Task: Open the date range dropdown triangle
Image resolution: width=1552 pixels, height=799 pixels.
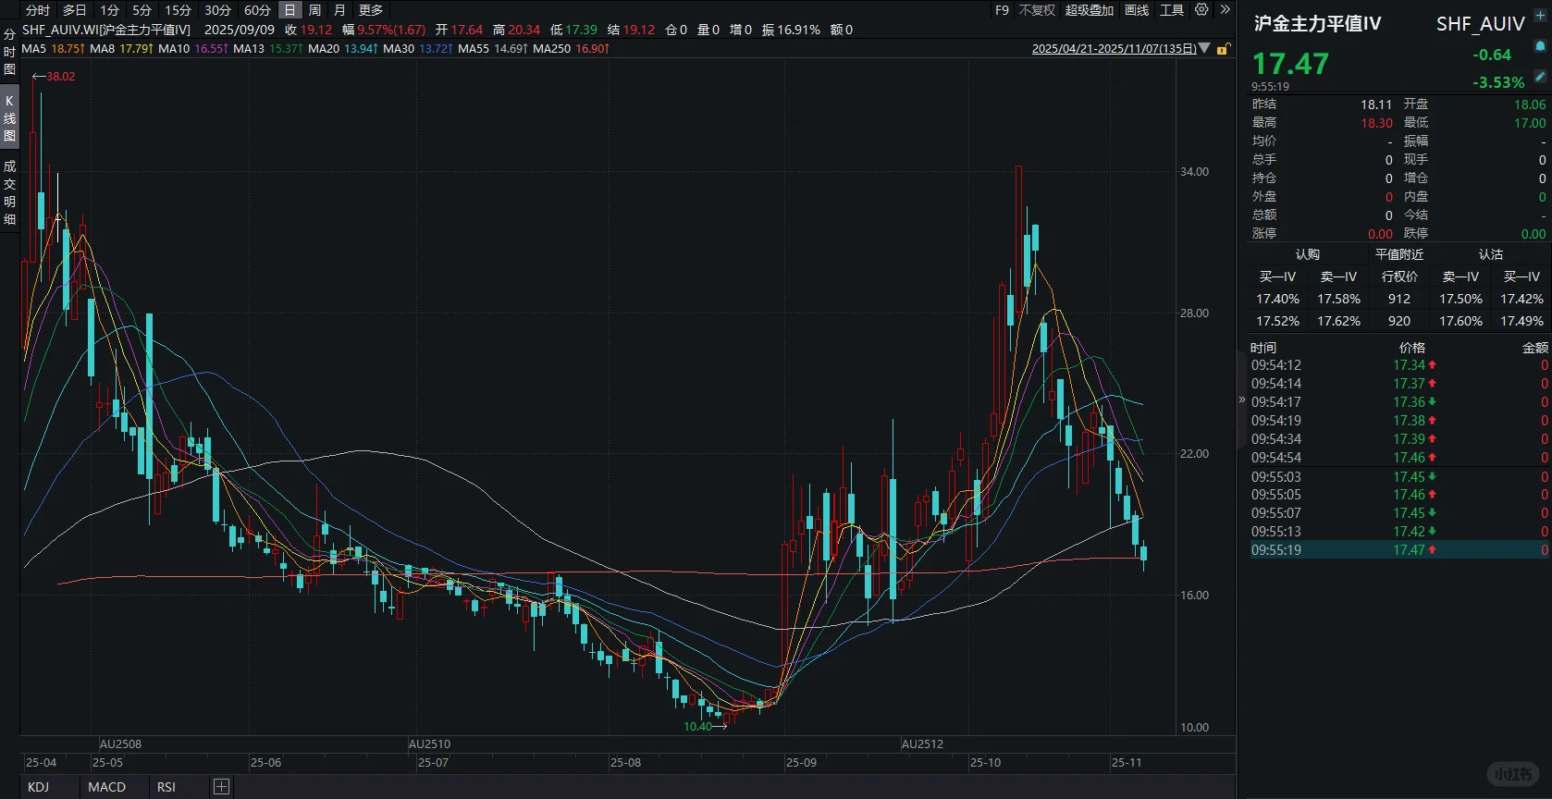Action: coord(1204,48)
